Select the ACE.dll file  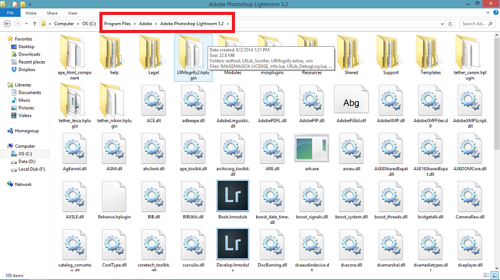tap(153, 104)
